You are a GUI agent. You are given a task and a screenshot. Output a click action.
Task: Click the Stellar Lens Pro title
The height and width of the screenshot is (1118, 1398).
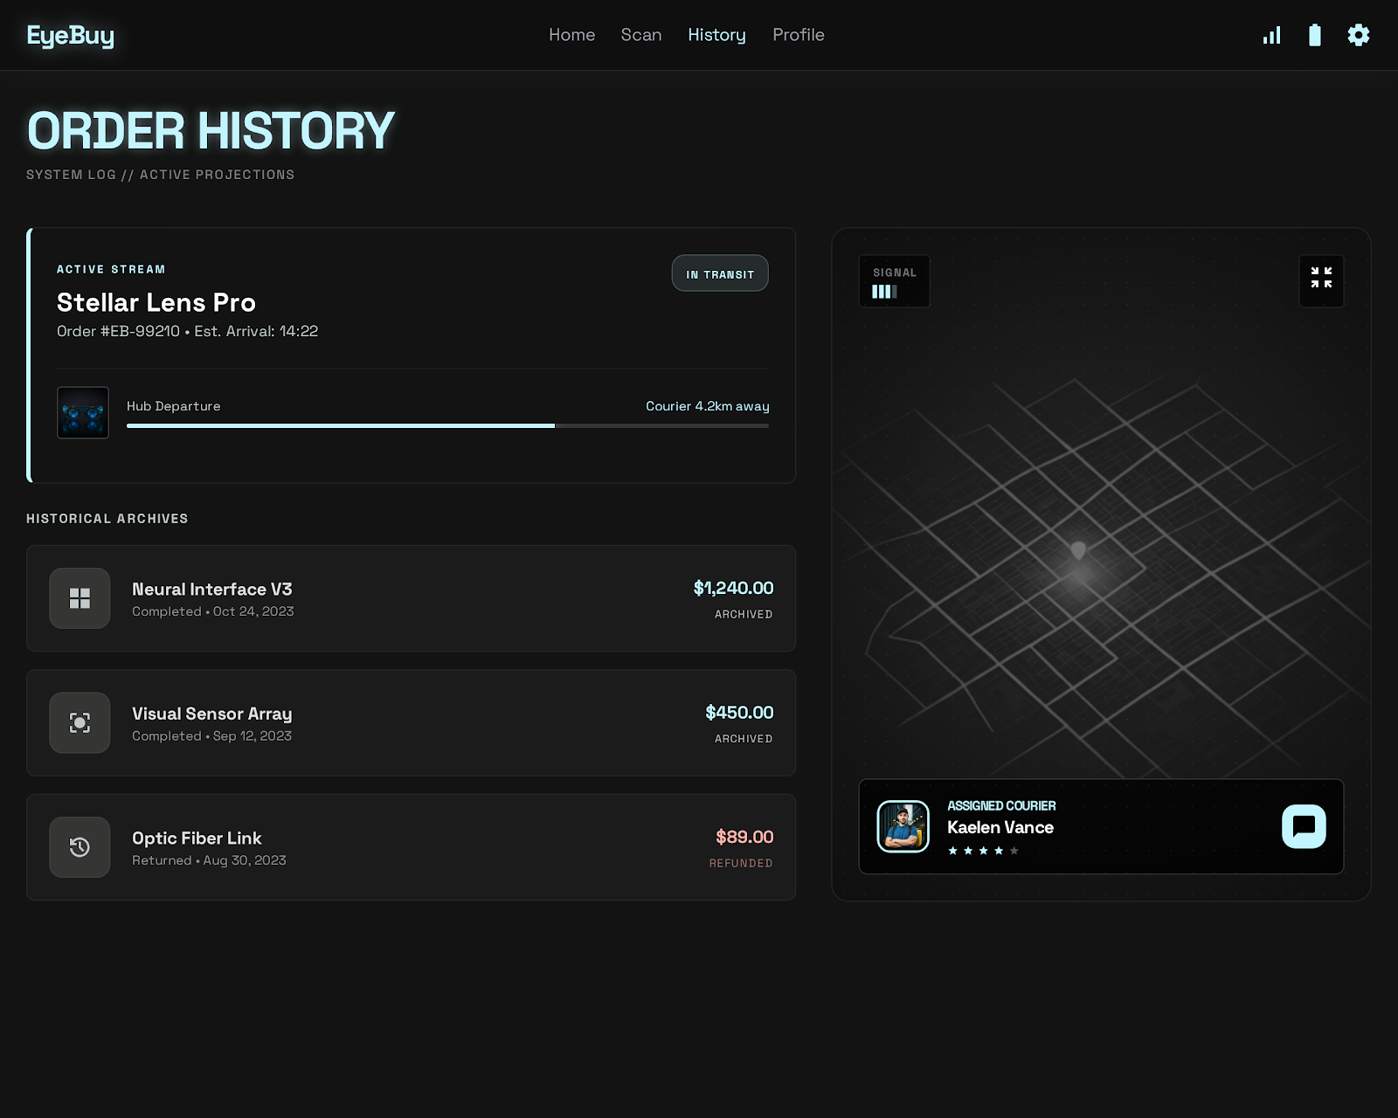coord(156,302)
